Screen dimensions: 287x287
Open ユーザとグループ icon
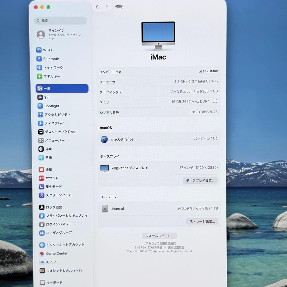pyautogui.click(x=42, y=233)
